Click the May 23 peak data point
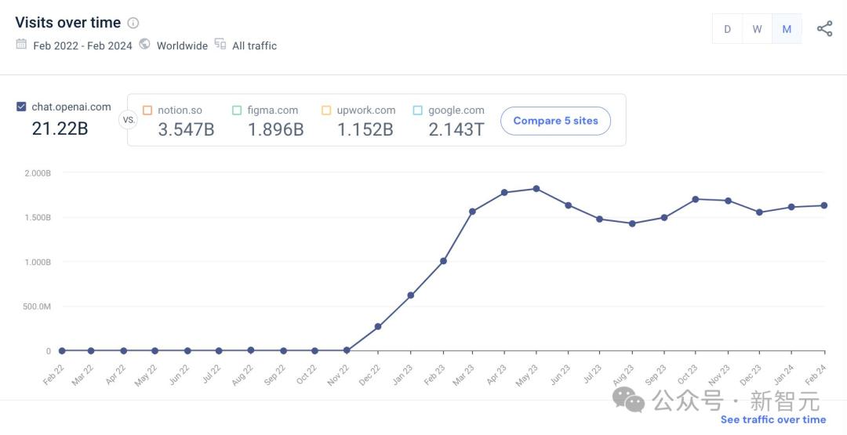Viewport: 847px width, 435px height. [536, 188]
